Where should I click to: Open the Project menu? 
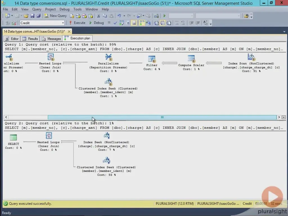(50, 9)
